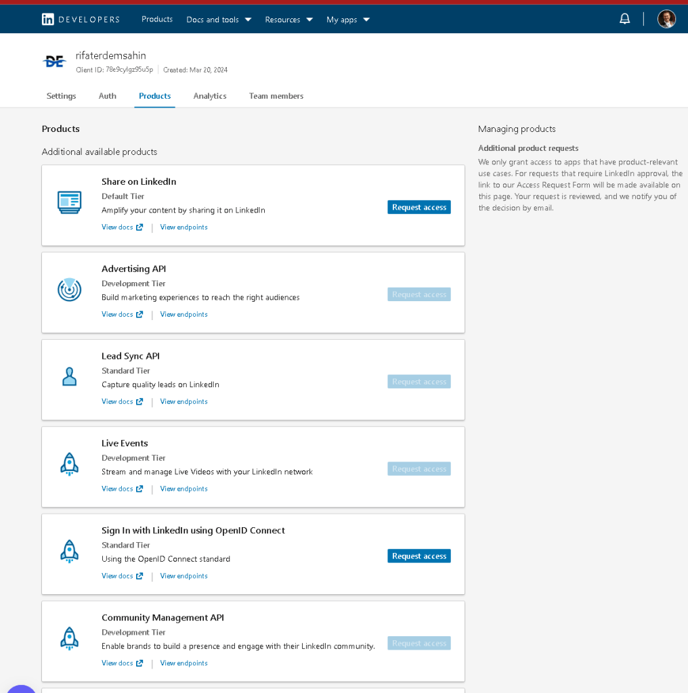Open View docs for Sign In with LinkedIn
688x693 pixels.
117,576
